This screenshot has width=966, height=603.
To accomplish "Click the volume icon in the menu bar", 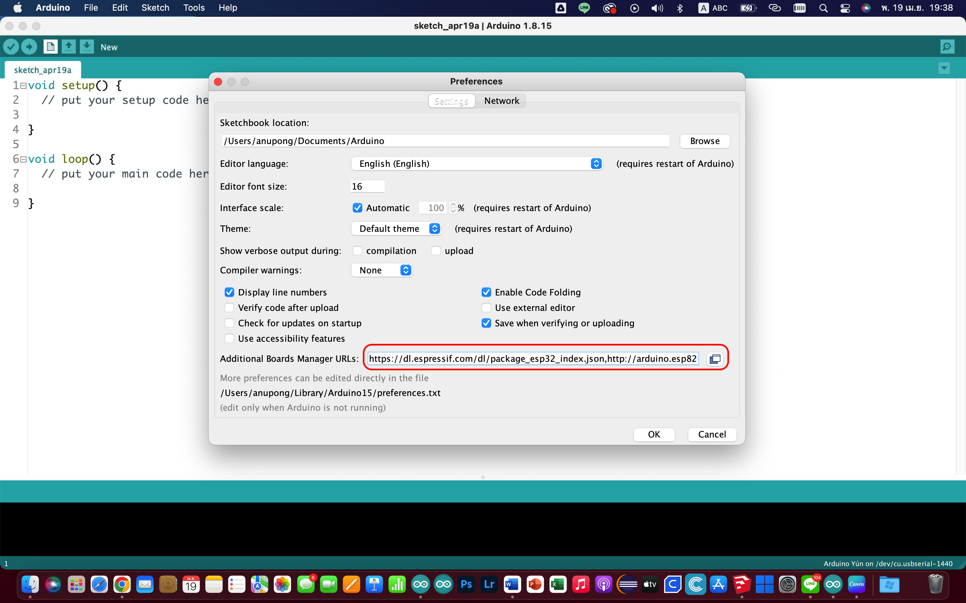I will [657, 8].
